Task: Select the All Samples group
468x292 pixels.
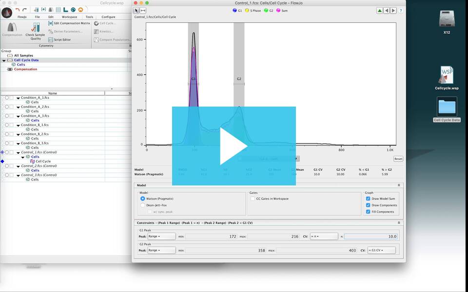Action: pyautogui.click(x=23, y=55)
